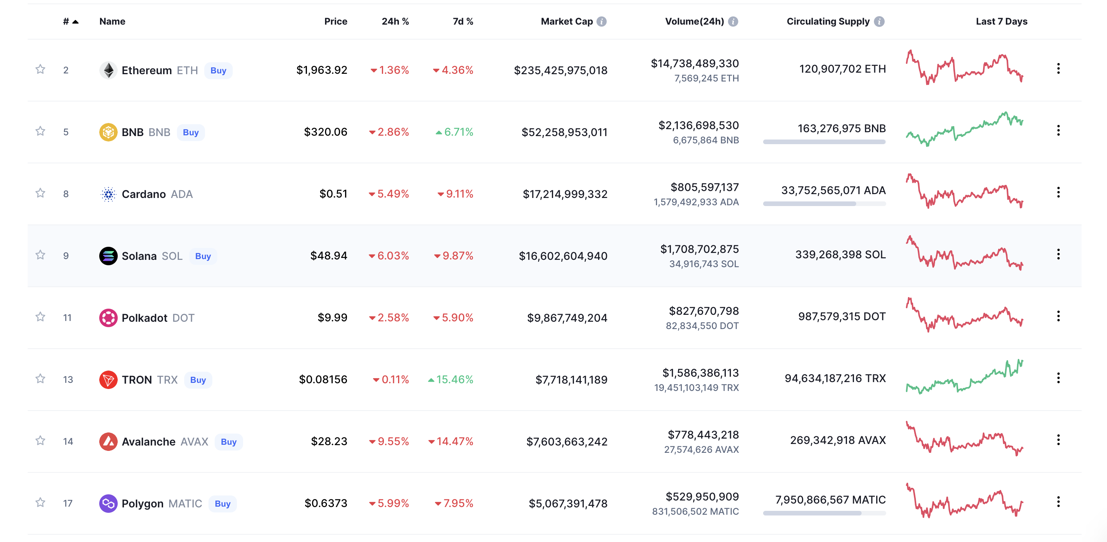
Task: Star the Solana row
Action: click(40, 255)
